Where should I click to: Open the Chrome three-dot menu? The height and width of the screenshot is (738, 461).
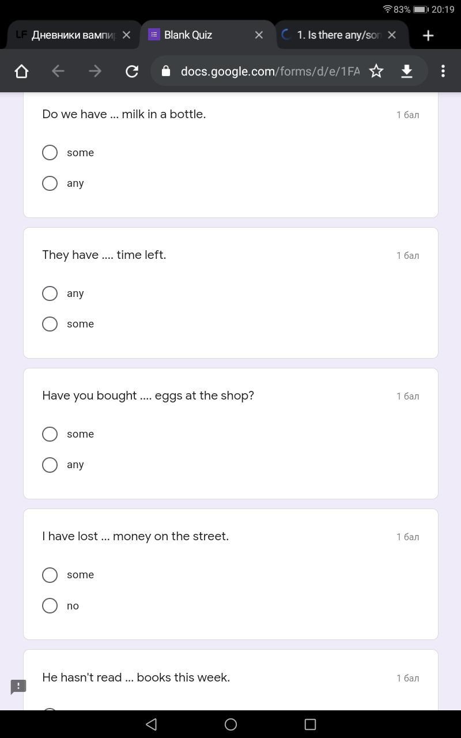pyautogui.click(x=443, y=71)
